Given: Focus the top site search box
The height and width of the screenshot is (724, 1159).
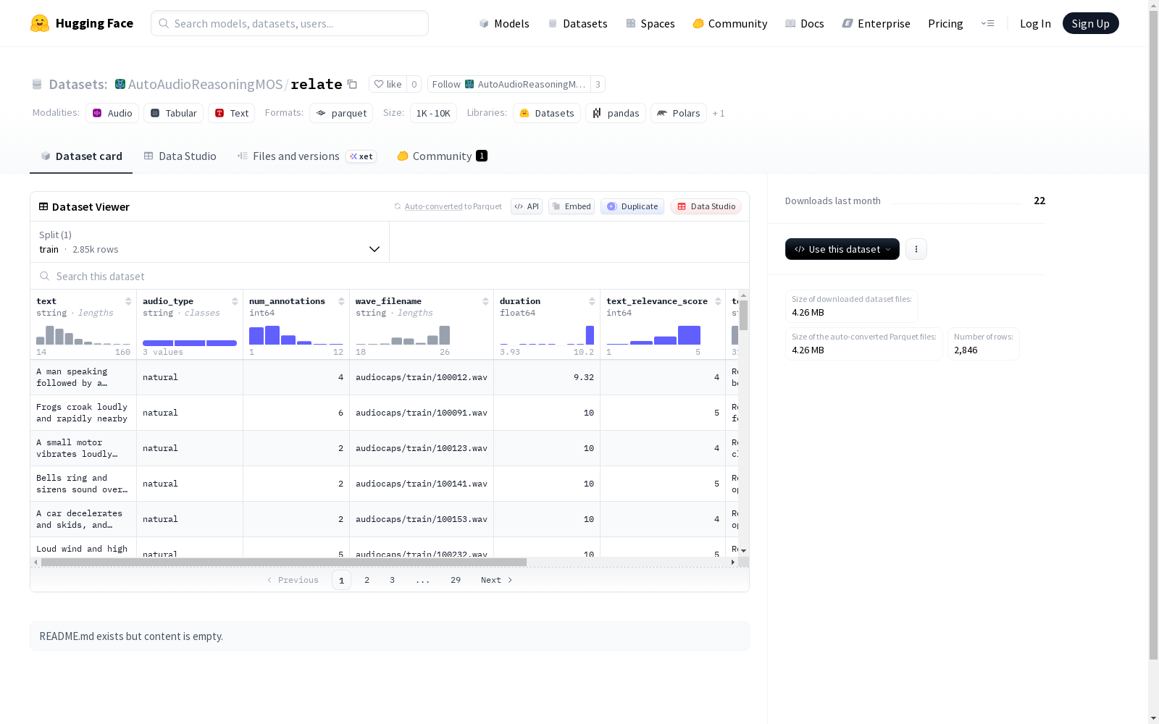Looking at the screenshot, I should pos(290,23).
